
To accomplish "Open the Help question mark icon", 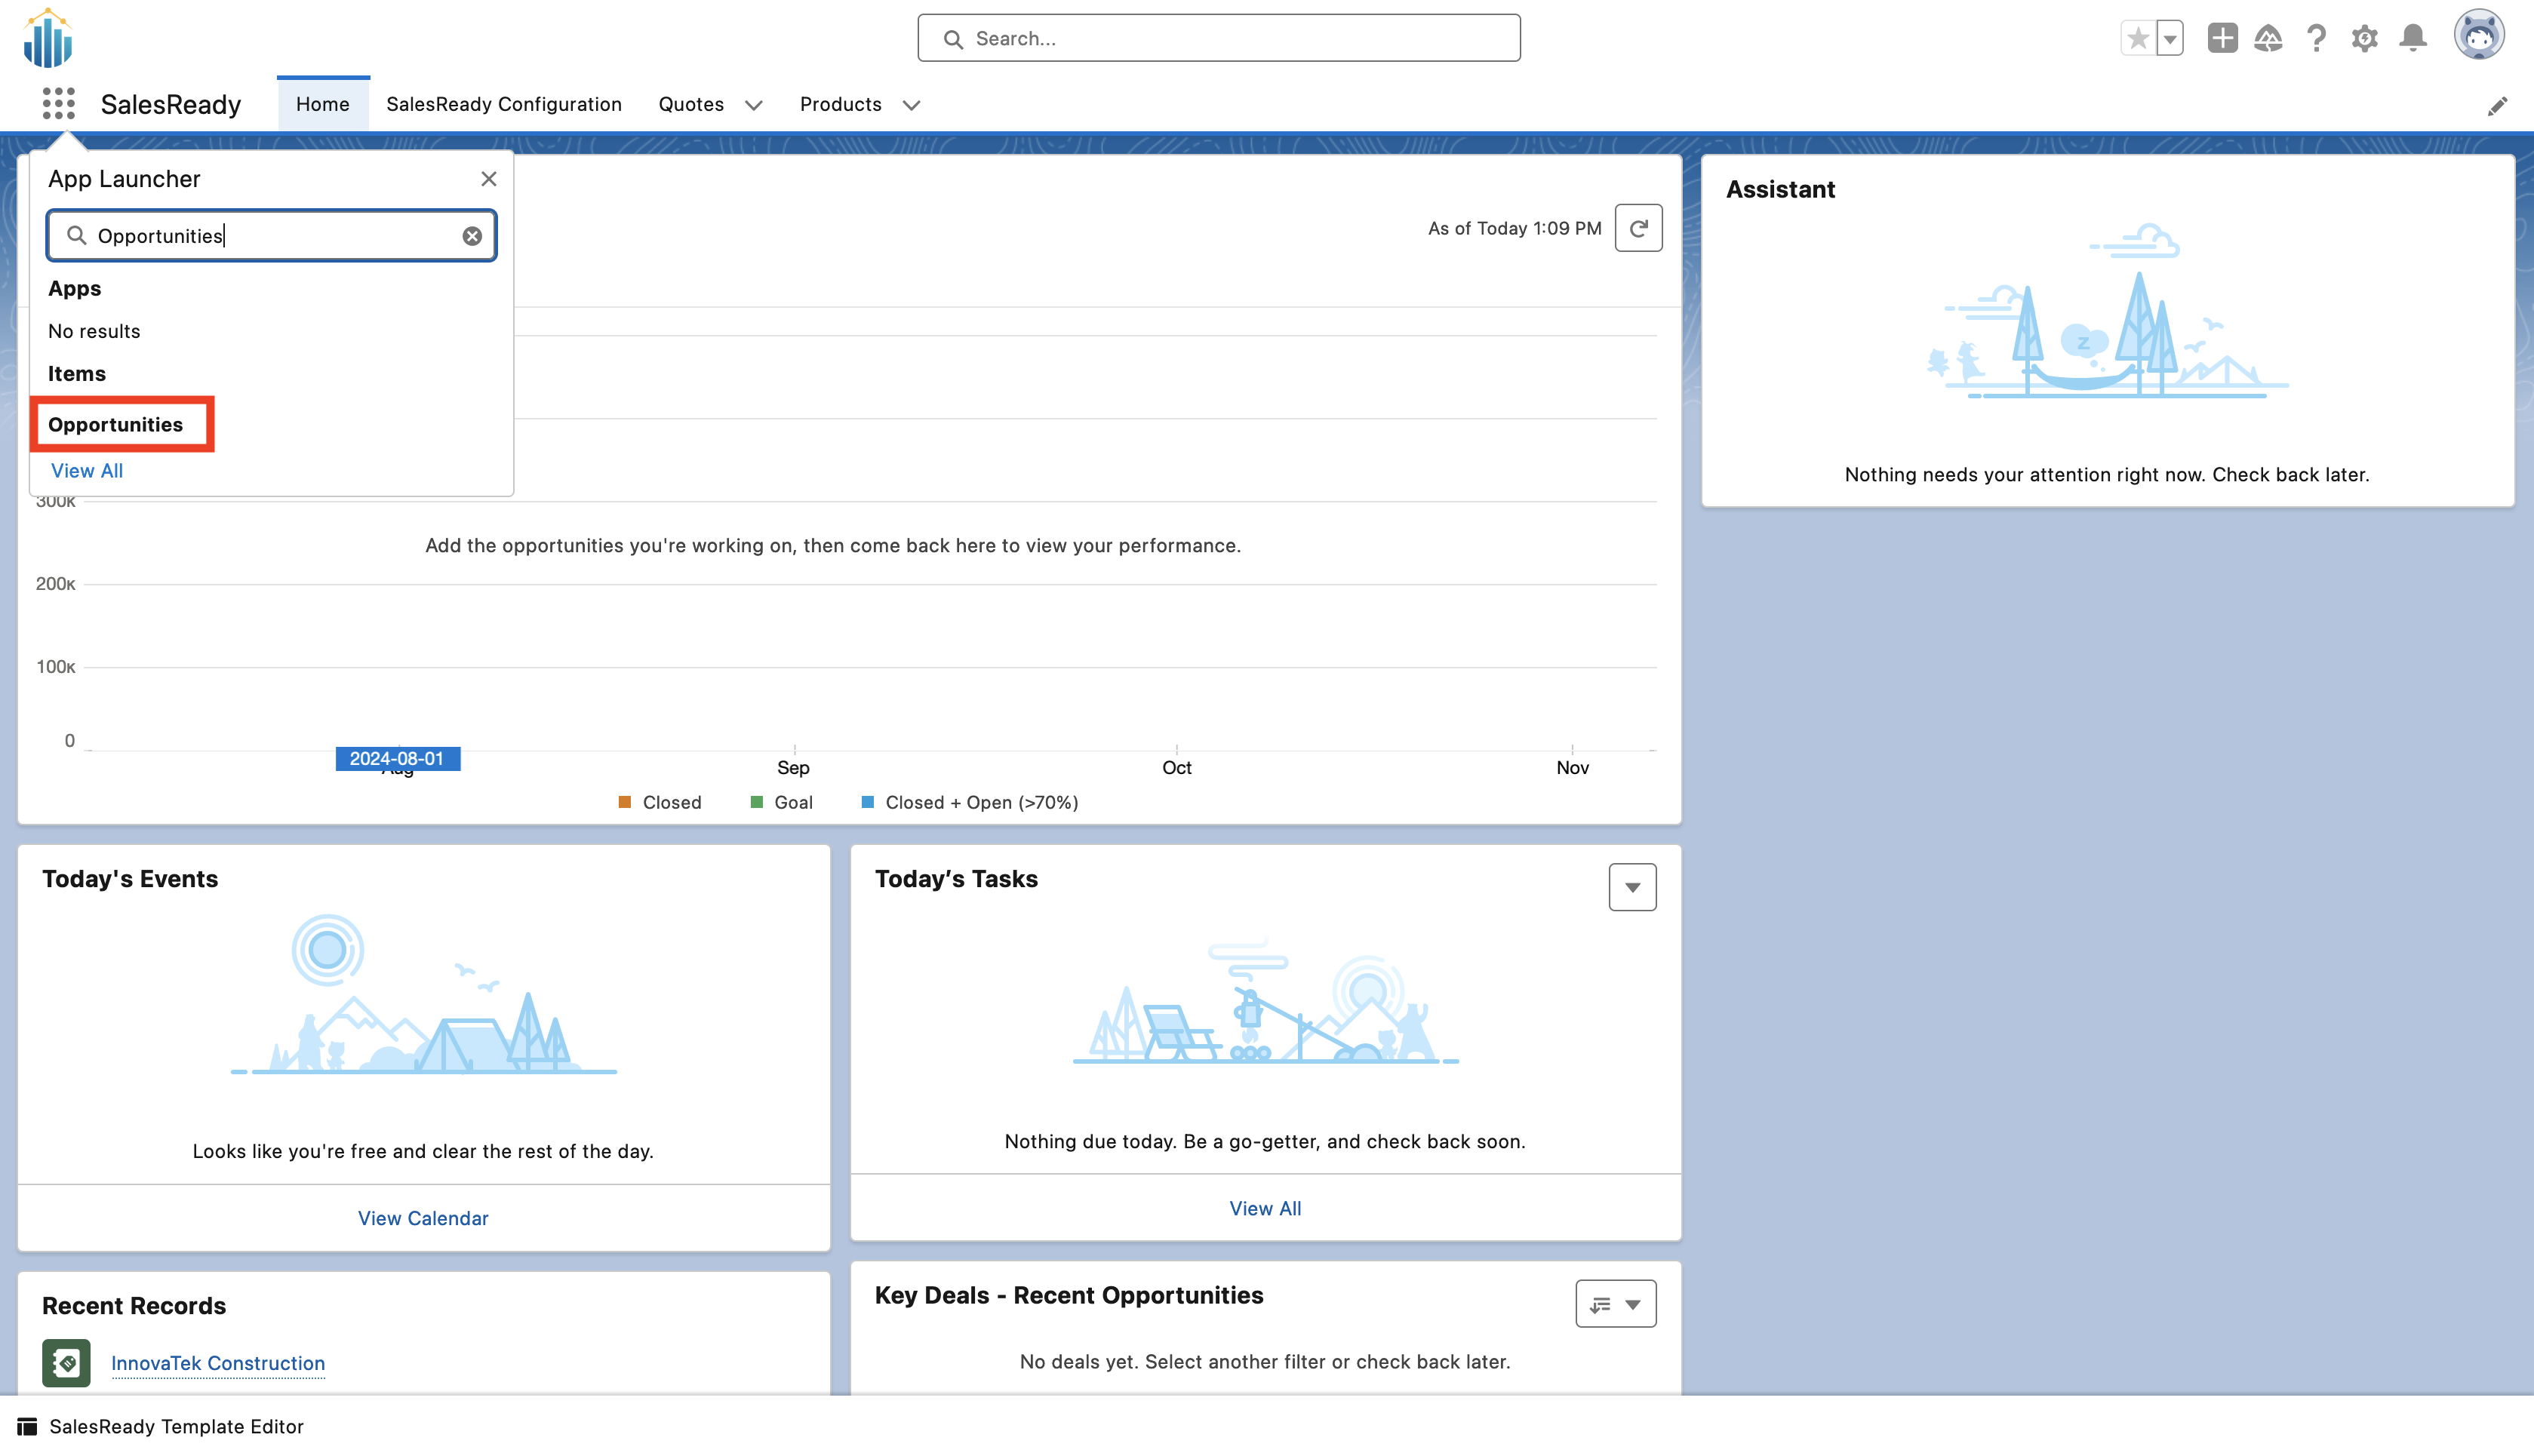I will (x=2316, y=38).
